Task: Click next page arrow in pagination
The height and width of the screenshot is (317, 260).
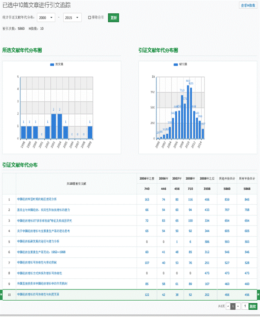Action: (x=238, y=306)
